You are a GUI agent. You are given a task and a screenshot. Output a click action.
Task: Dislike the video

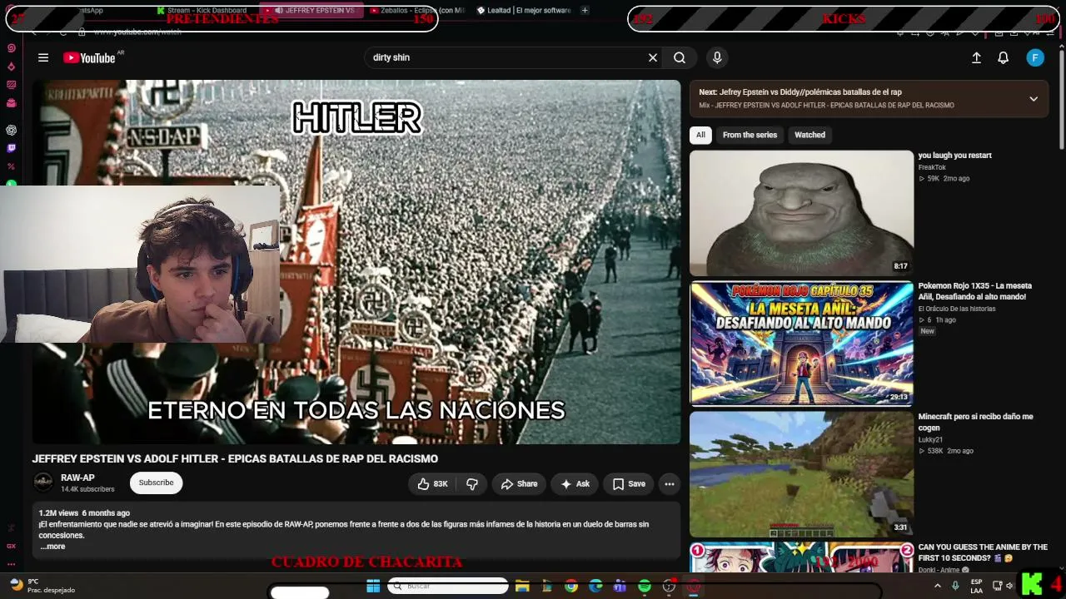tap(471, 483)
